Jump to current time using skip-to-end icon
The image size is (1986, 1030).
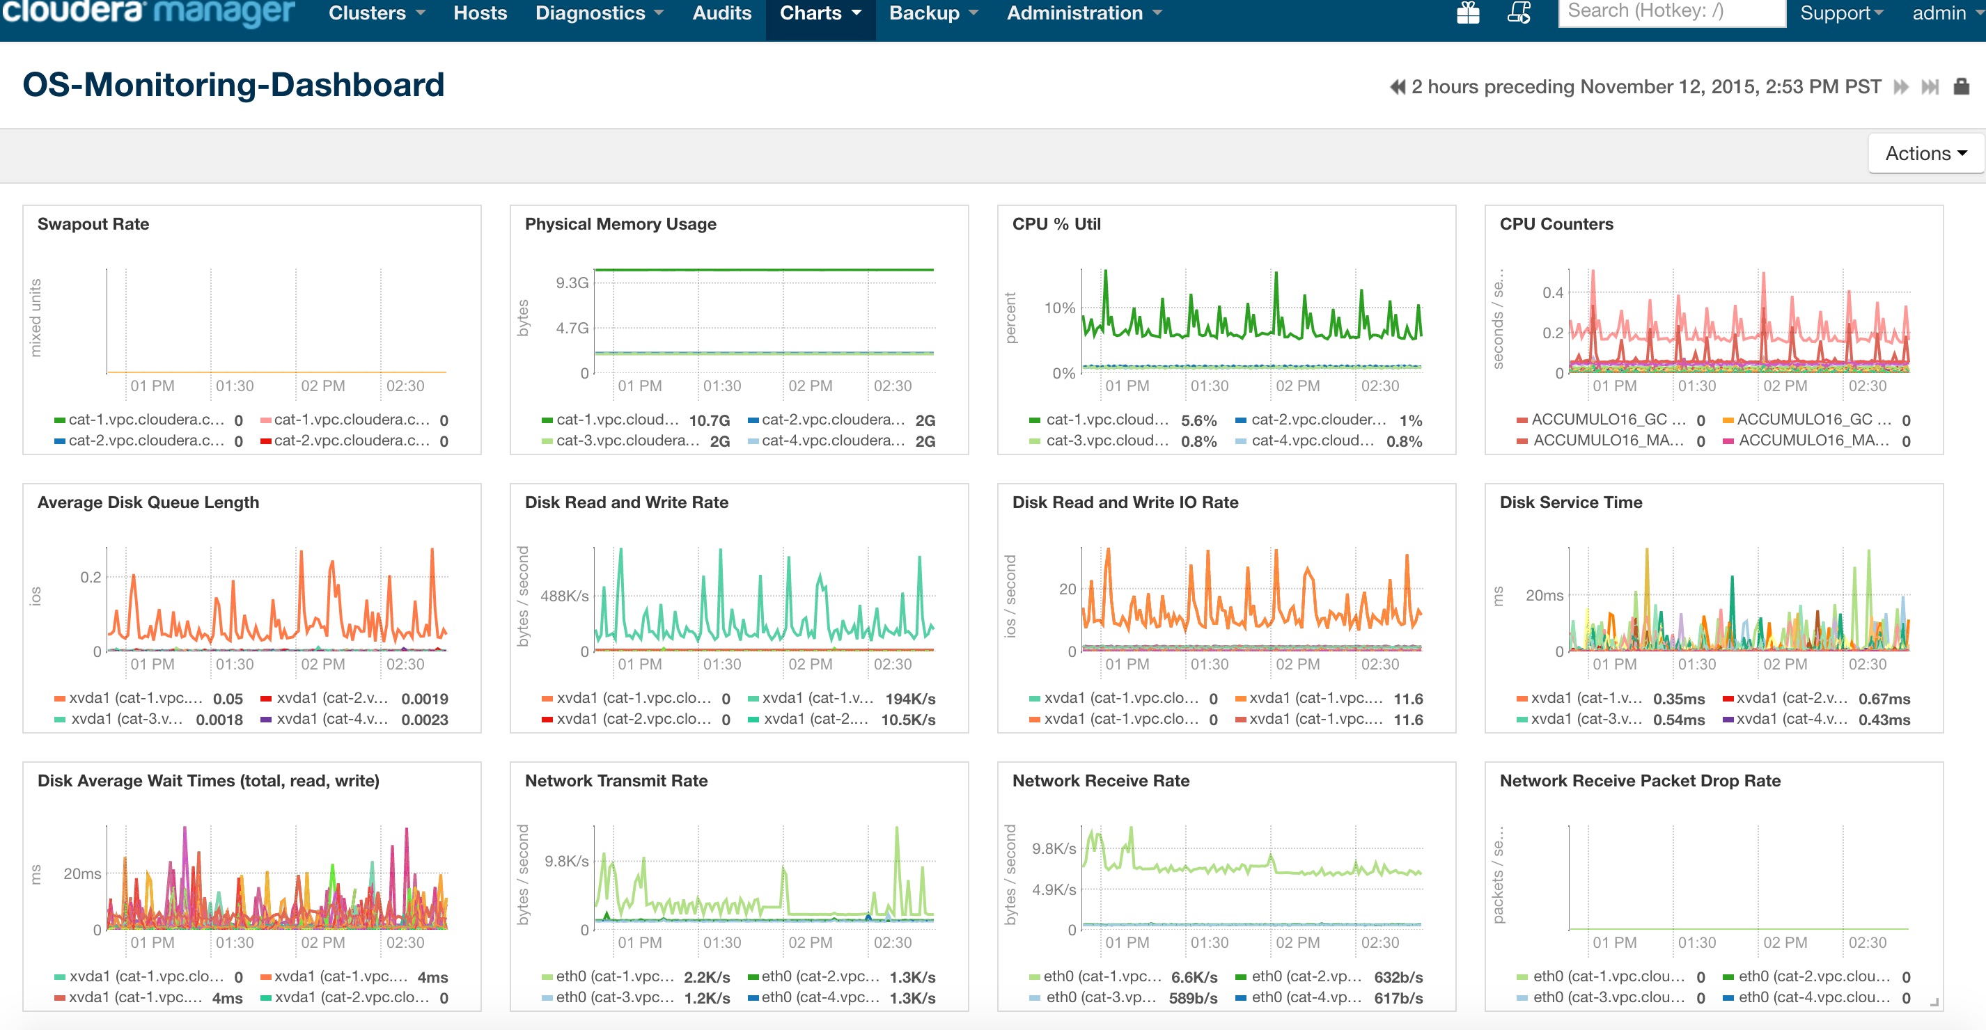click(x=1930, y=87)
